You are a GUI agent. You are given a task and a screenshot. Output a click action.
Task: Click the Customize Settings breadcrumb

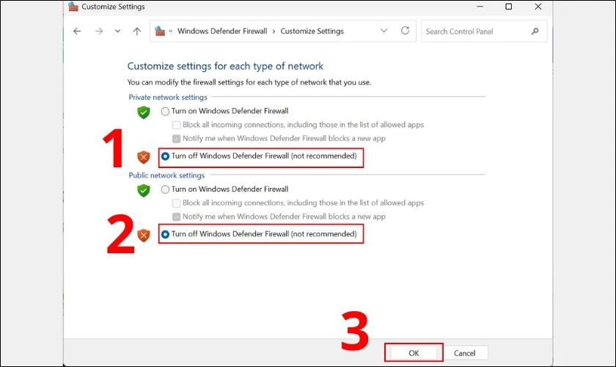pos(312,31)
